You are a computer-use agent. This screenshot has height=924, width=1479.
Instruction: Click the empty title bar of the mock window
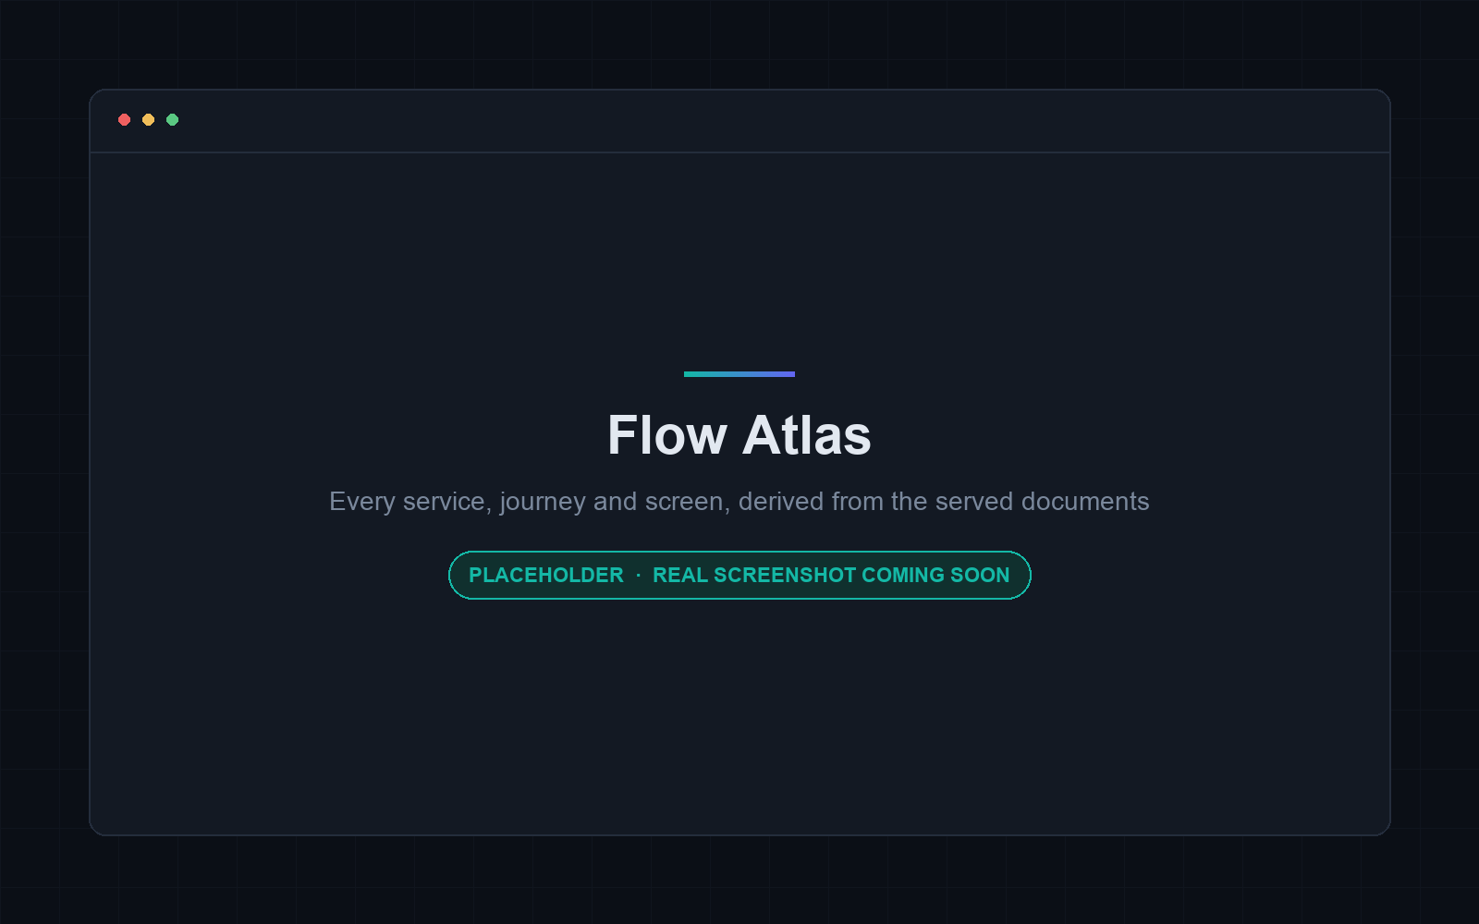coord(739,121)
